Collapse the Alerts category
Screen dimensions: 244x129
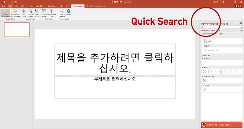click(203, 67)
